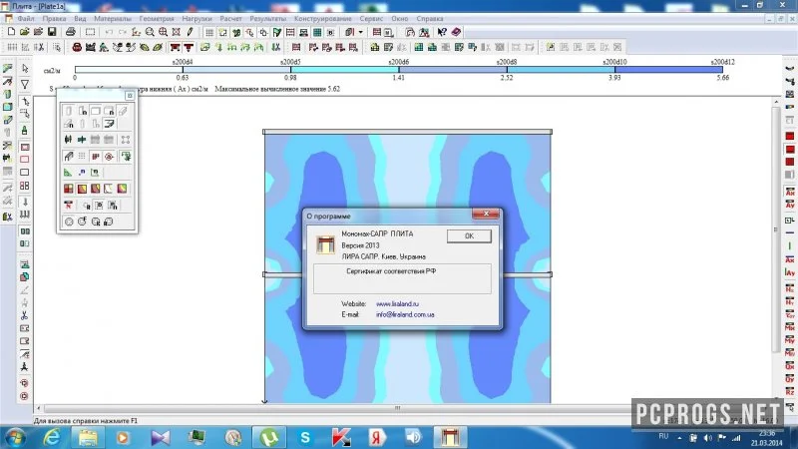Open the Справка menu
The image size is (798, 449).
pos(430,18)
